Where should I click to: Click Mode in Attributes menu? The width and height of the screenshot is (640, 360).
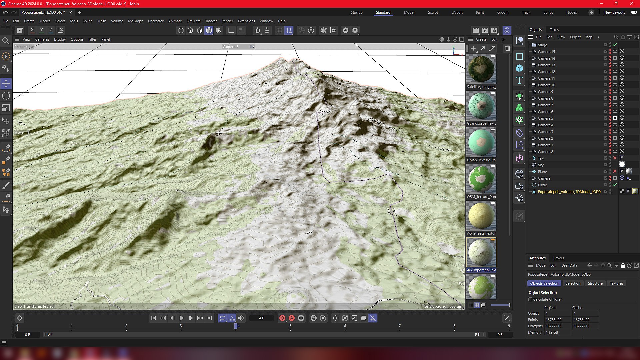[540, 265]
